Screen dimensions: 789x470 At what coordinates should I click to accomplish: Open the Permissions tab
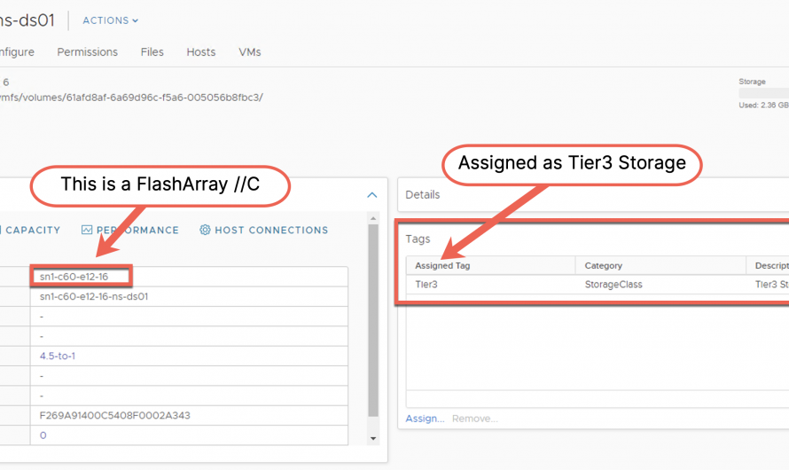tap(87, 52)
